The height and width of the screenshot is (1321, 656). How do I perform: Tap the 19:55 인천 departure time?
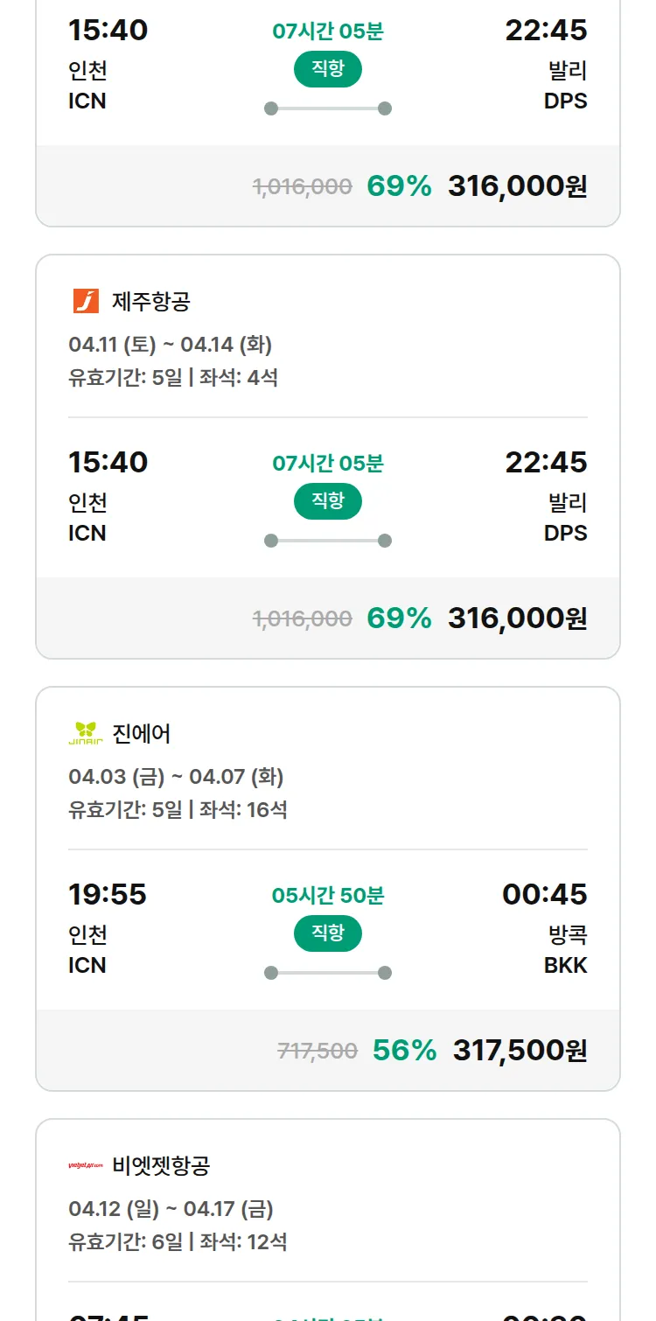108,895
